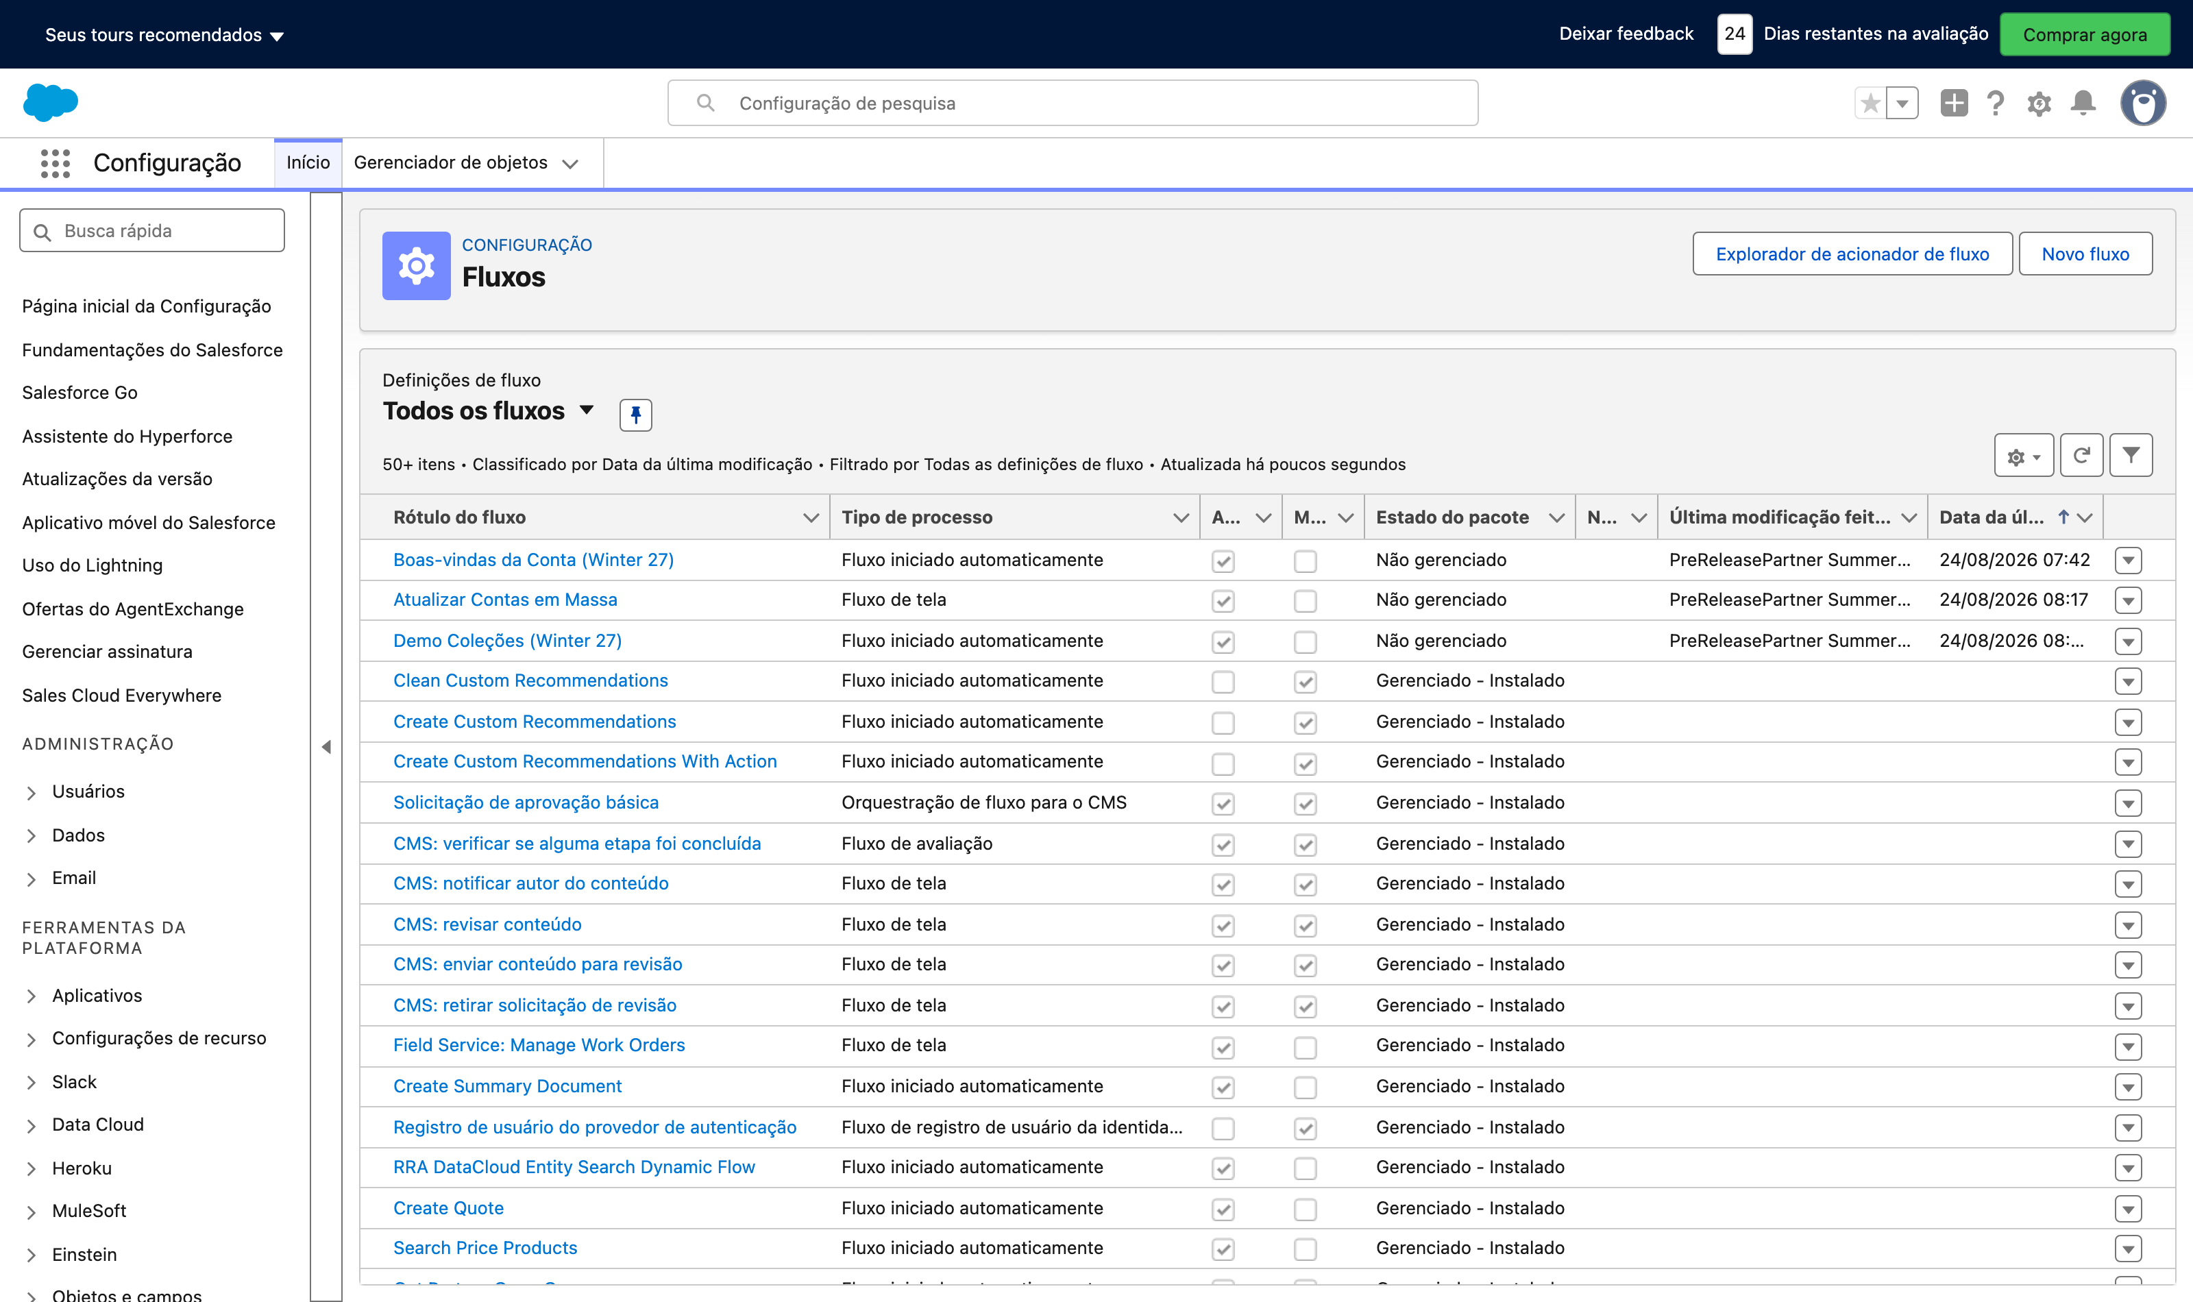
Task: Open row actions for Clean Custom Recommendations
Action: [2128, 682]
